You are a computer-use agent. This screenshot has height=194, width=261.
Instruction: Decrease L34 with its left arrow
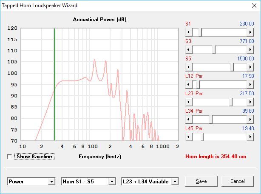(x=189, y=120)
